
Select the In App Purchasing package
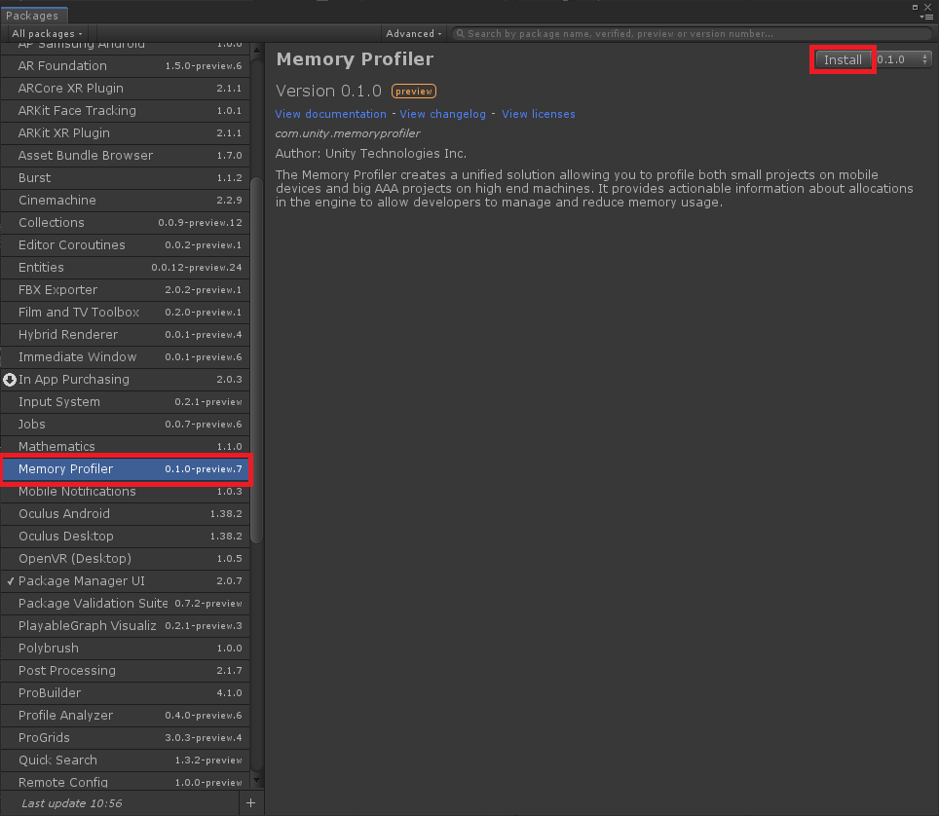125,380
